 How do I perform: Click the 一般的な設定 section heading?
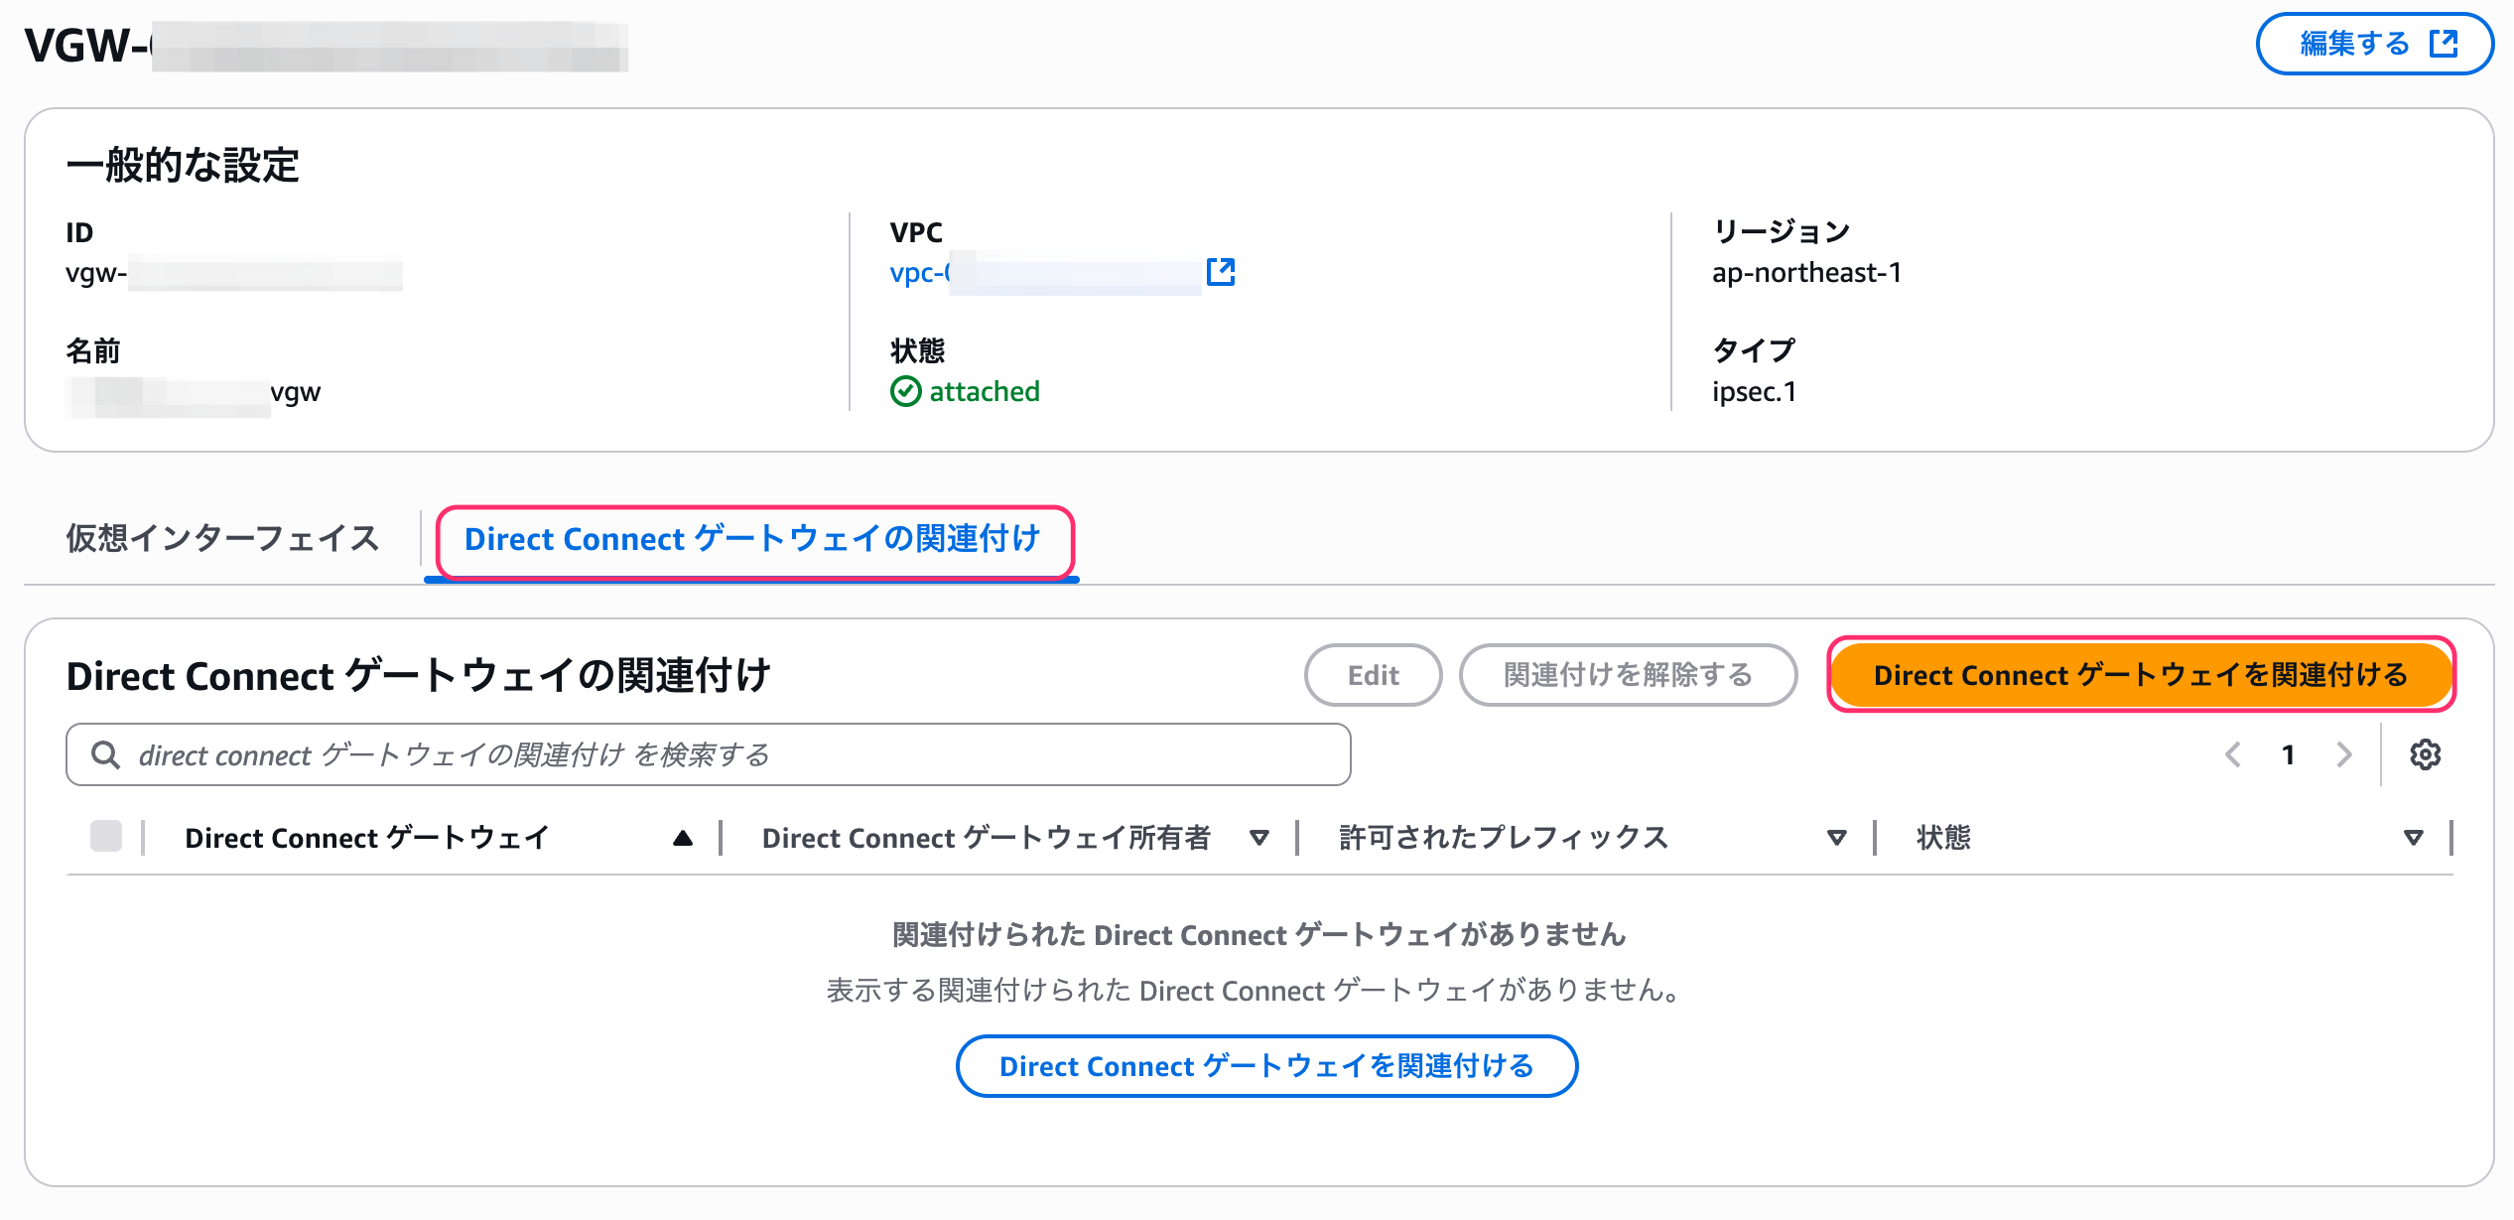click(183, 165)
